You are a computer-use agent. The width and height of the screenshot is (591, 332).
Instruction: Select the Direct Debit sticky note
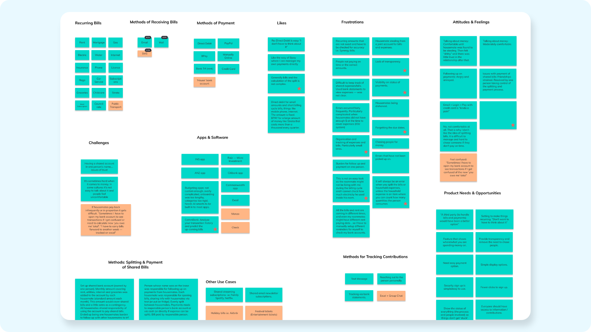click(204, 43)
